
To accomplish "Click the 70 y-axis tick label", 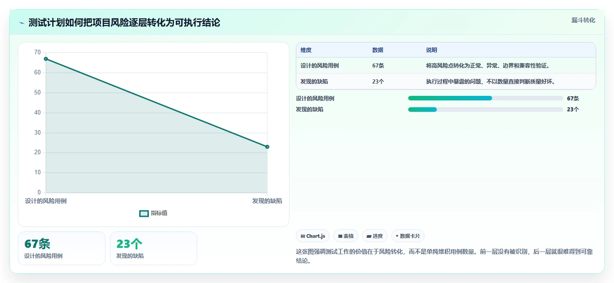I will [x=37, y=52].
